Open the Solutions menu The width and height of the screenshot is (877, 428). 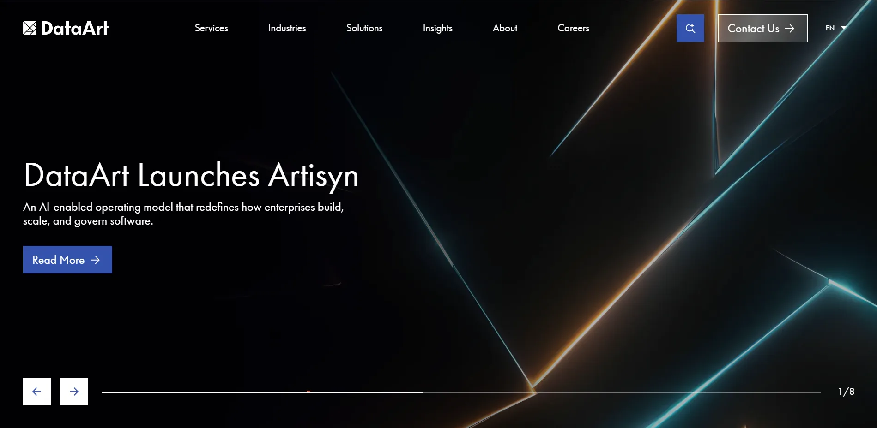tap(364, 28)
